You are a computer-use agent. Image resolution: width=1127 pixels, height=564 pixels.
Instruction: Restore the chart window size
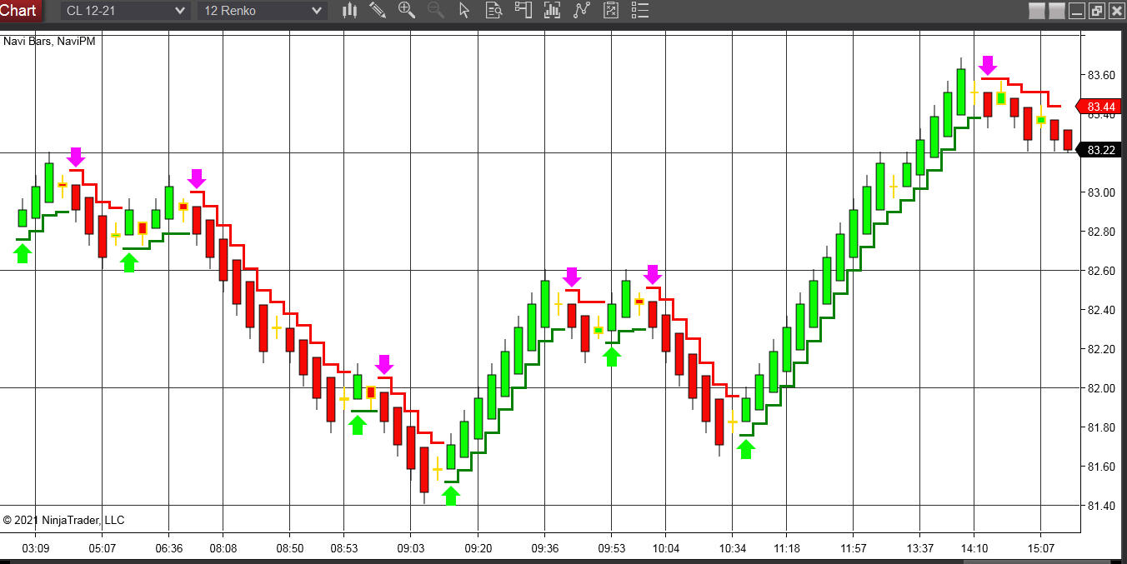point(1096,11)
